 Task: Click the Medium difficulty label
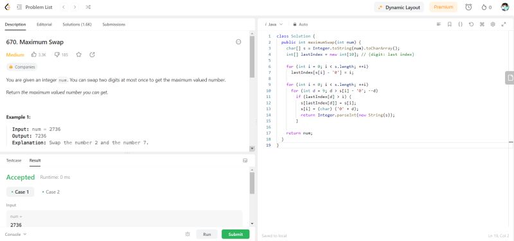pos(15,55)
